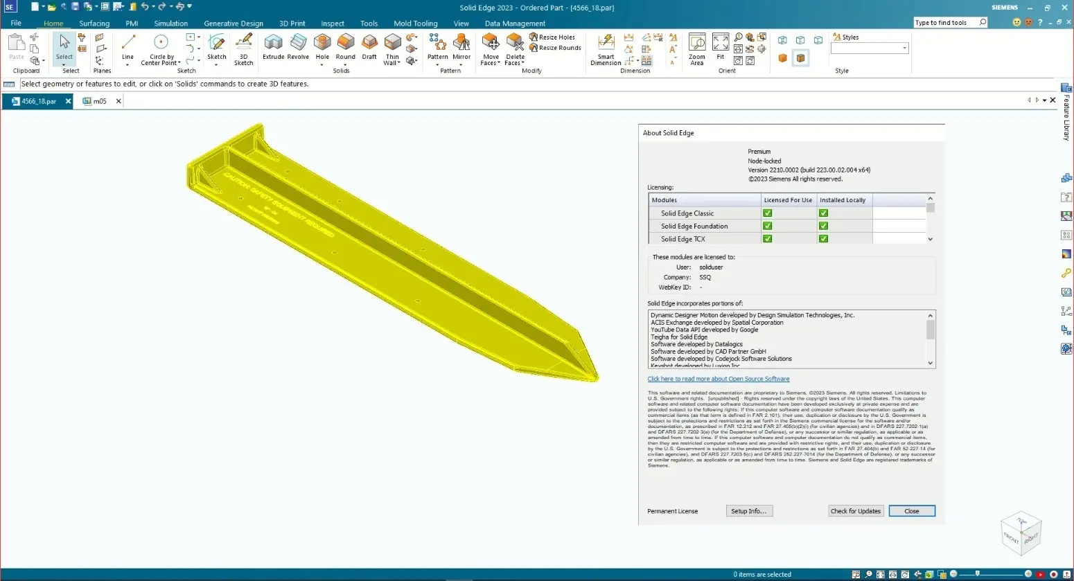This screenshot has width=1074, height=581.
Task: Activate Move Faces tool
Action: tap(491, 48)
